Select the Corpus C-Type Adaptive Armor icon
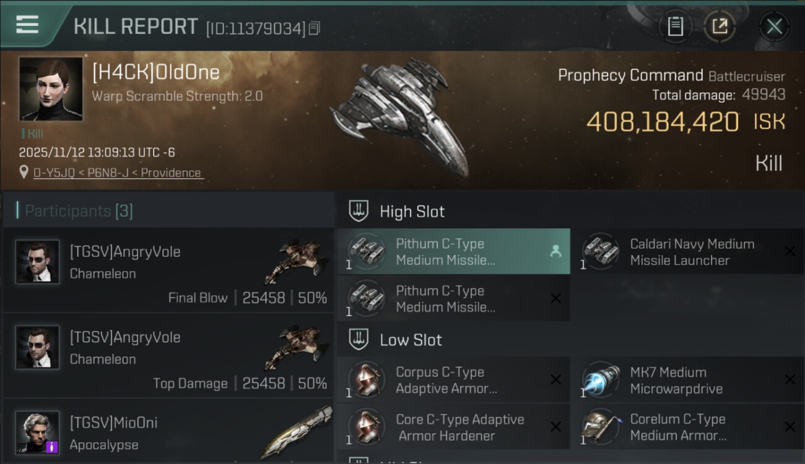 [x=367, y=380]
